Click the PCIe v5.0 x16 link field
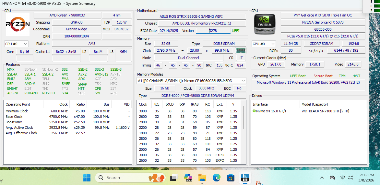This screenshot has width=380, height=185. pyautogui.click(x=323, y=36)
